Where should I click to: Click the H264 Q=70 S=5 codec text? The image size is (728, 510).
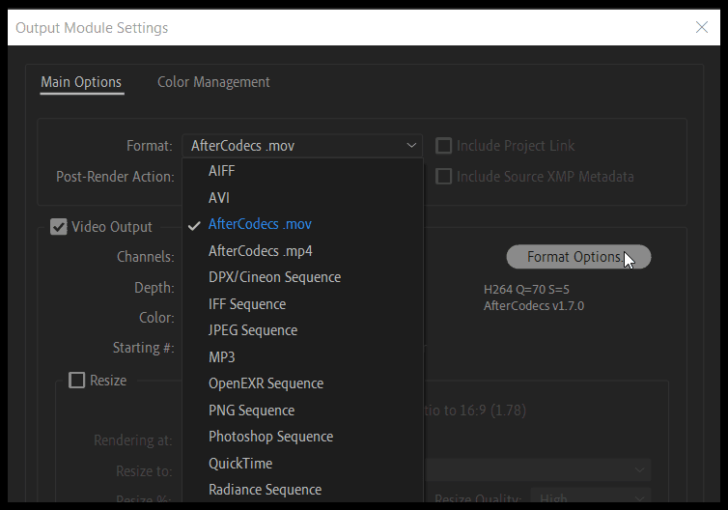(526, 290)
